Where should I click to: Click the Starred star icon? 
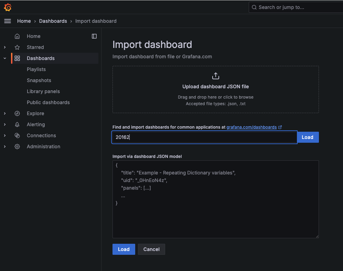pos(17,47)
